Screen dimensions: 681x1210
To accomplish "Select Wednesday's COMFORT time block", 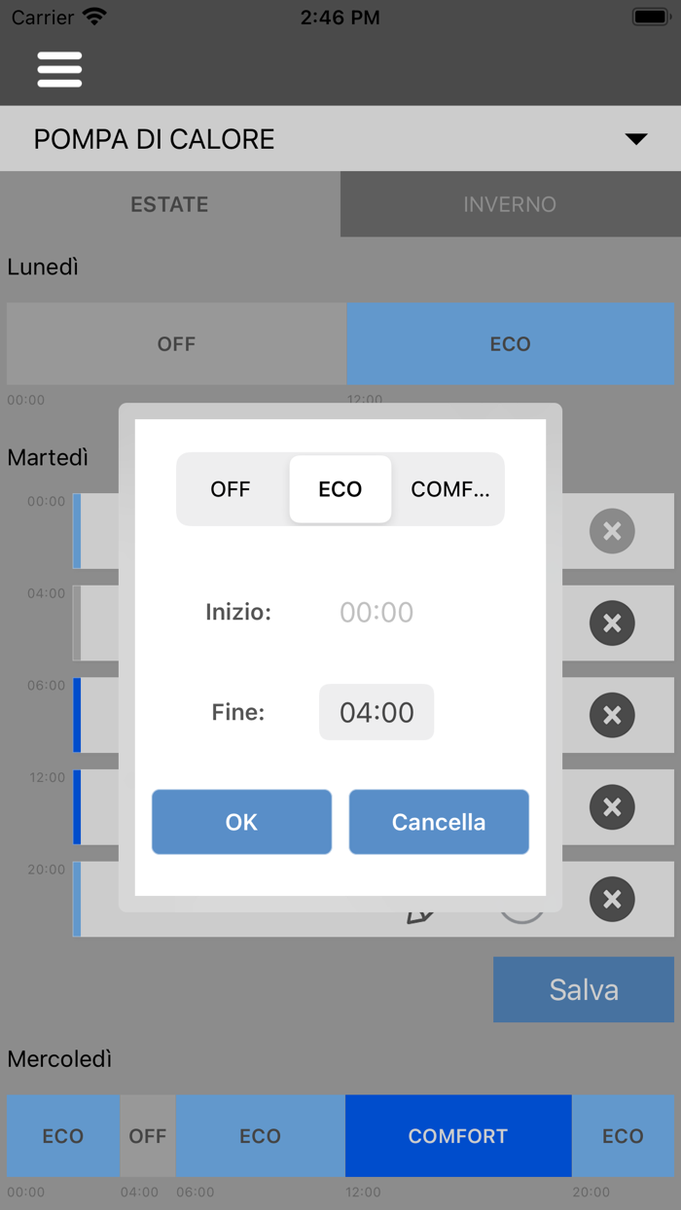I will [457, 1135].
